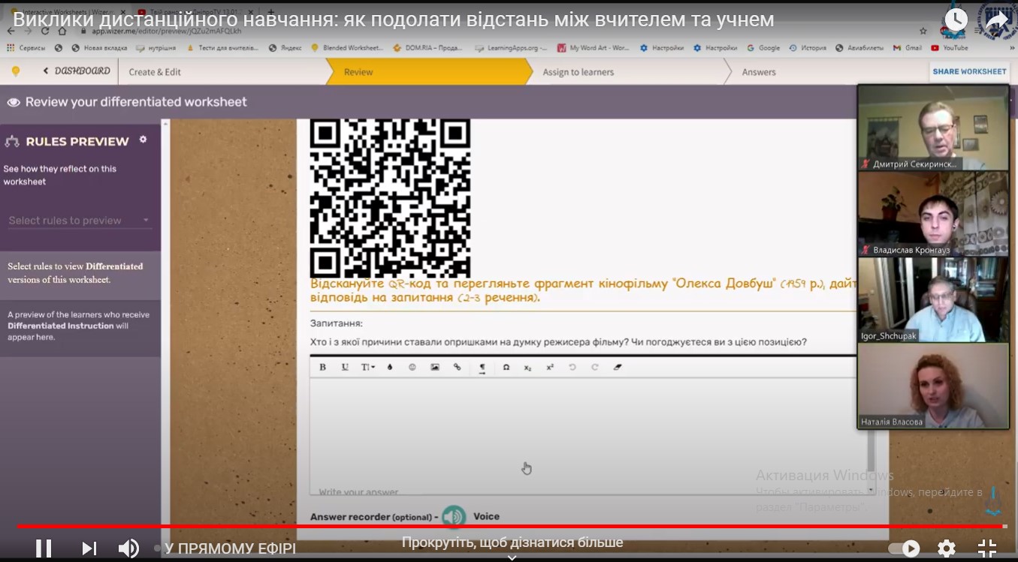This screenshot has width=1018, height=562.
Task: Select Владислав Кронгауз video tile
Action: tap(933, 214)
